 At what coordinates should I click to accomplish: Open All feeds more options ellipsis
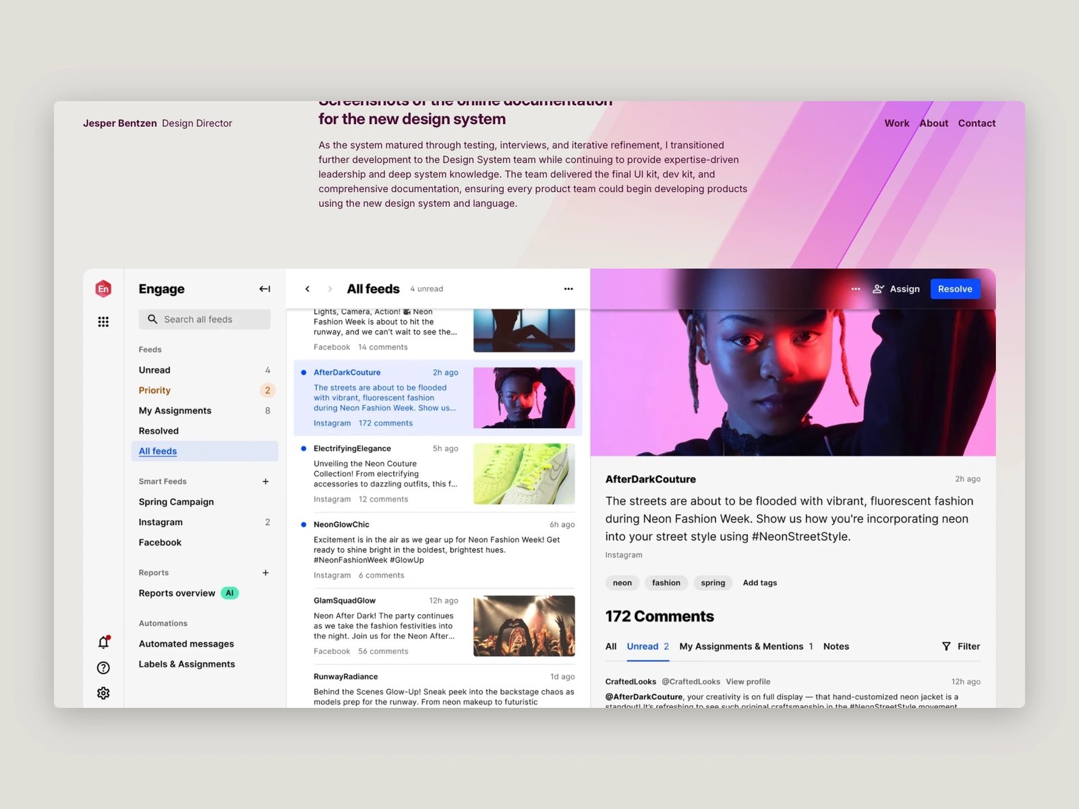pos(568,289)
